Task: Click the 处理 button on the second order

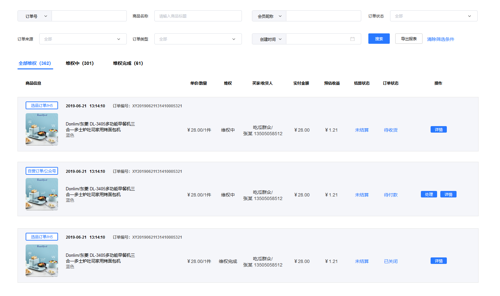Action: tap(429, 194)
